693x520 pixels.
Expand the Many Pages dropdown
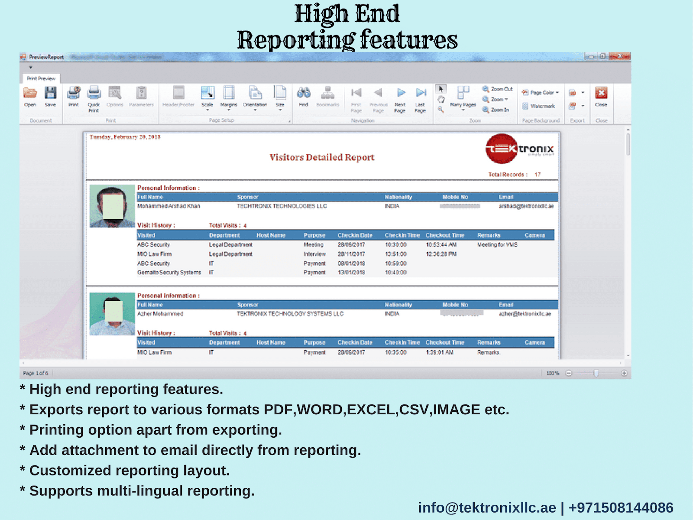click(463, 110)
